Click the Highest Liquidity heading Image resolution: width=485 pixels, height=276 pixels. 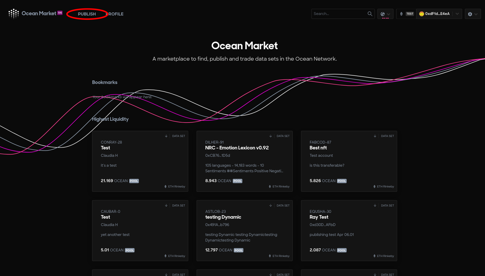coord(110,119)
